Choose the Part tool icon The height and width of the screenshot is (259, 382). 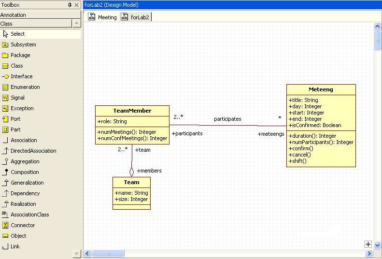5,129
